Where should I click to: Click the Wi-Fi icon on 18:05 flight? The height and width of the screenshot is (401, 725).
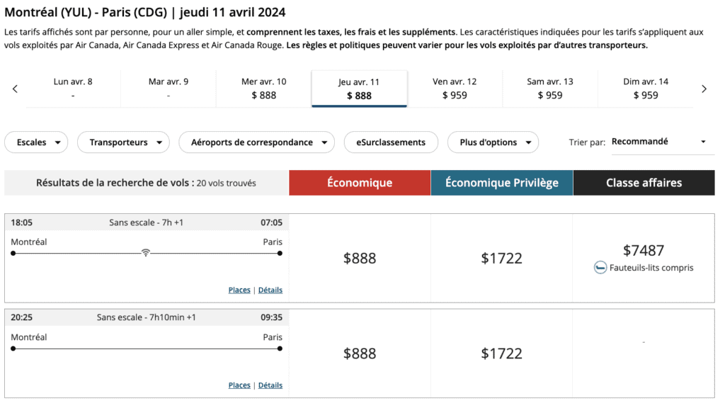(x=146, y=253)
